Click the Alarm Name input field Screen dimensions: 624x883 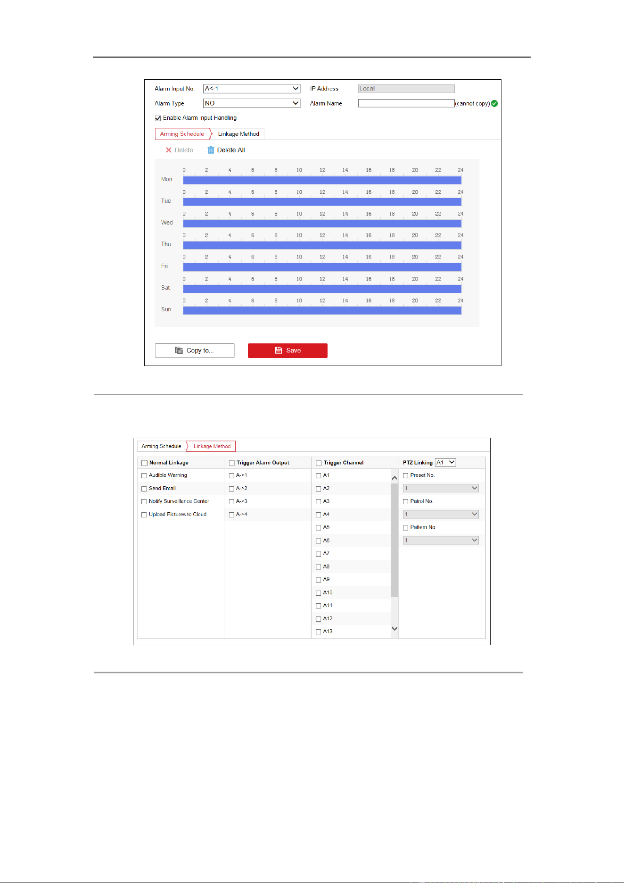pos(406,103)
